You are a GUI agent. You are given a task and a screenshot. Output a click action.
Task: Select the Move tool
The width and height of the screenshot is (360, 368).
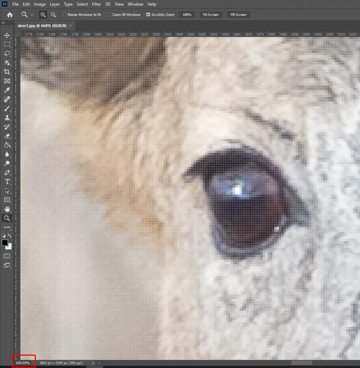(7, 35)
